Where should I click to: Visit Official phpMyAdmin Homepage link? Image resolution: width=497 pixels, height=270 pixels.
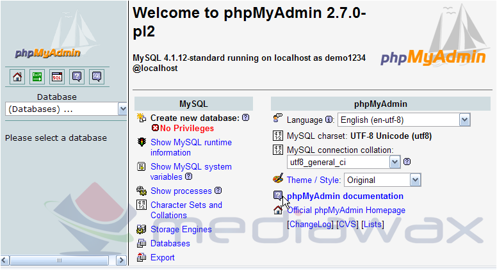346,210
